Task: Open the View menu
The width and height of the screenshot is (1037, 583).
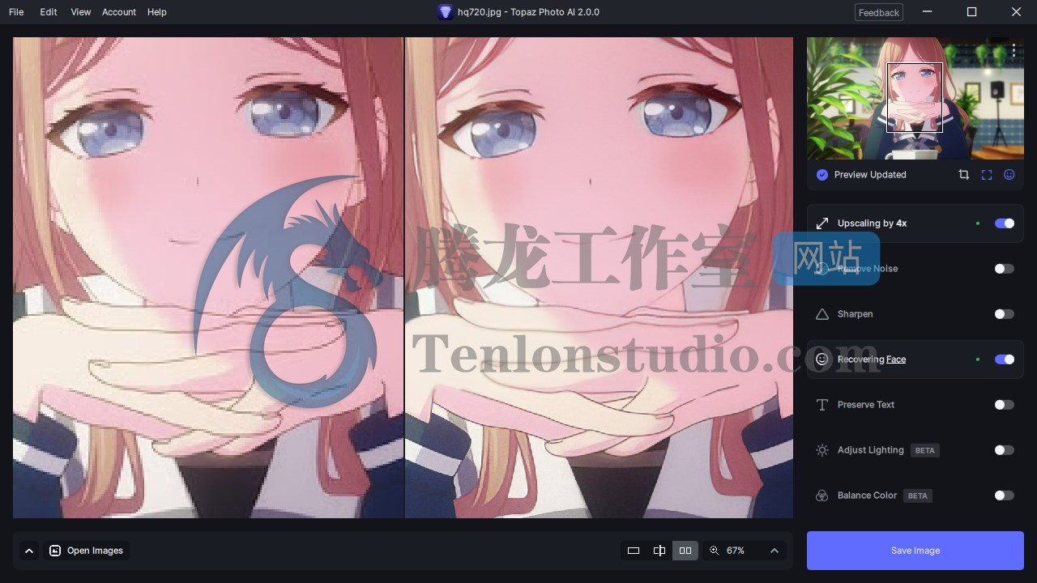Action: coord(80,12)
